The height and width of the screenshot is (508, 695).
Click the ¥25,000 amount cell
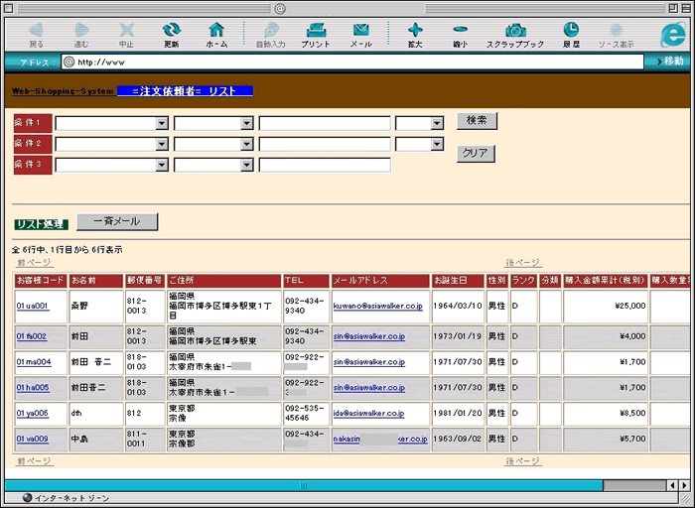(x=605, y=306)
